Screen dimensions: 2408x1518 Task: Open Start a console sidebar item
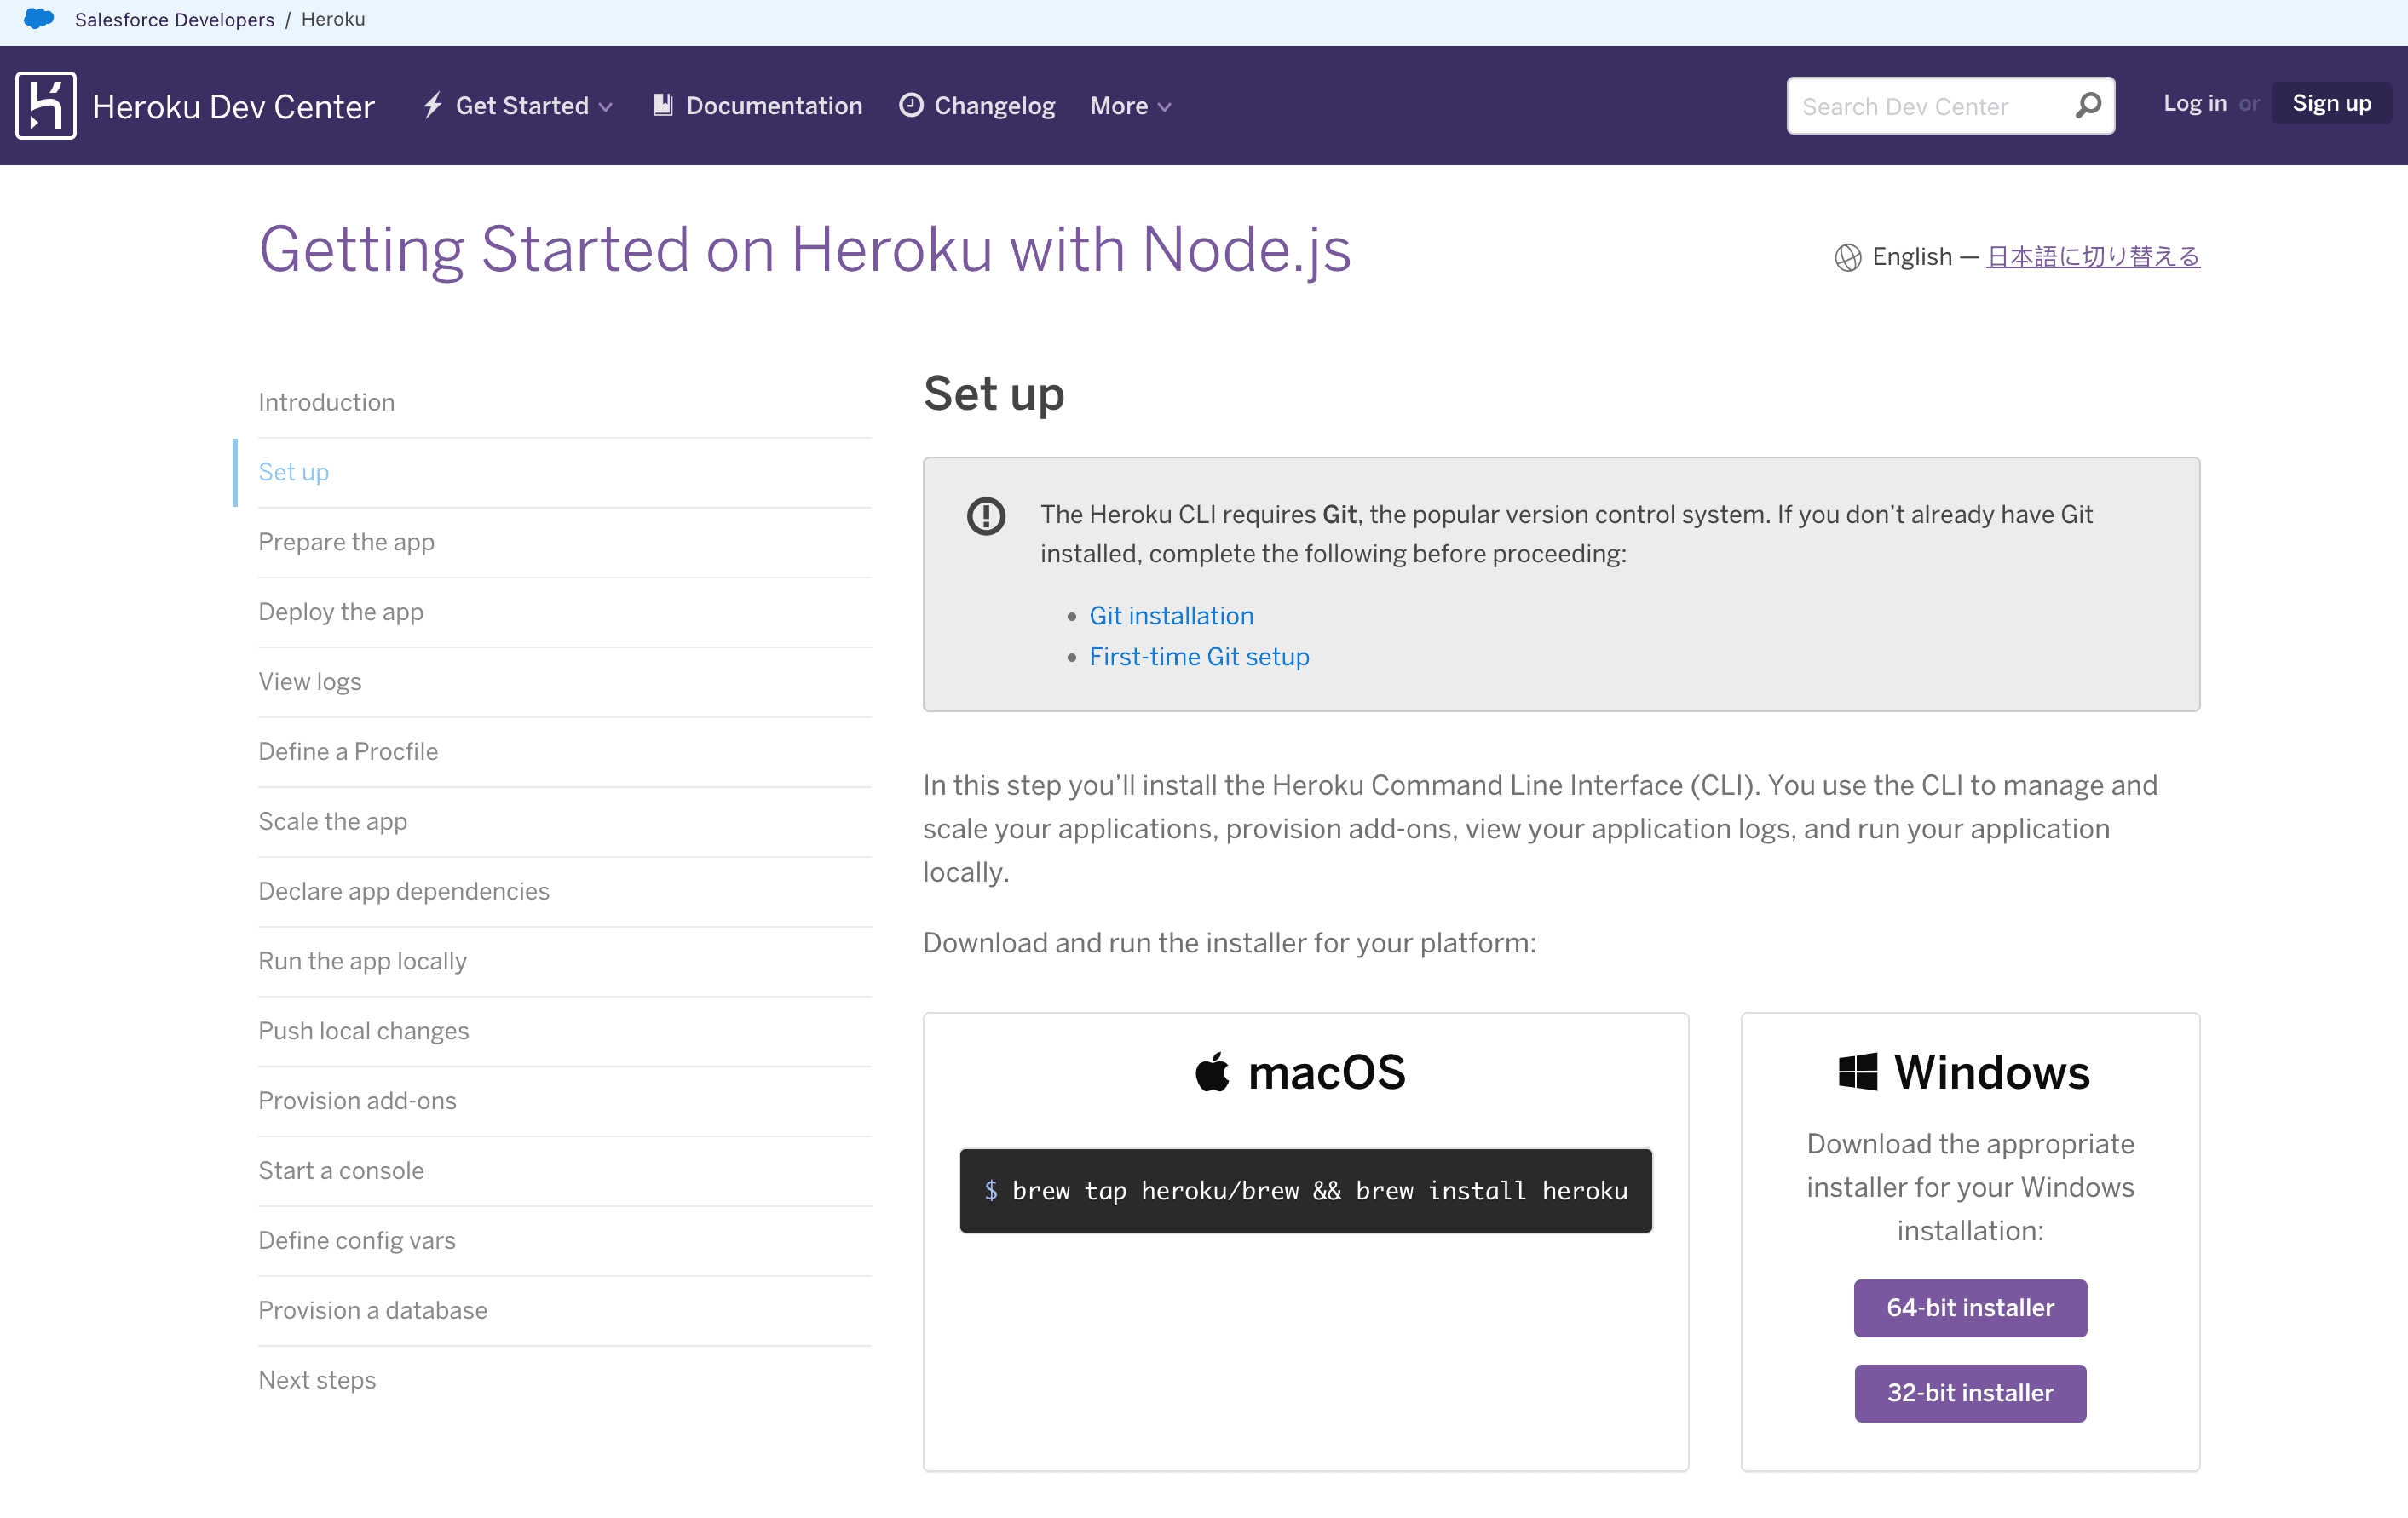[564, 1171]
